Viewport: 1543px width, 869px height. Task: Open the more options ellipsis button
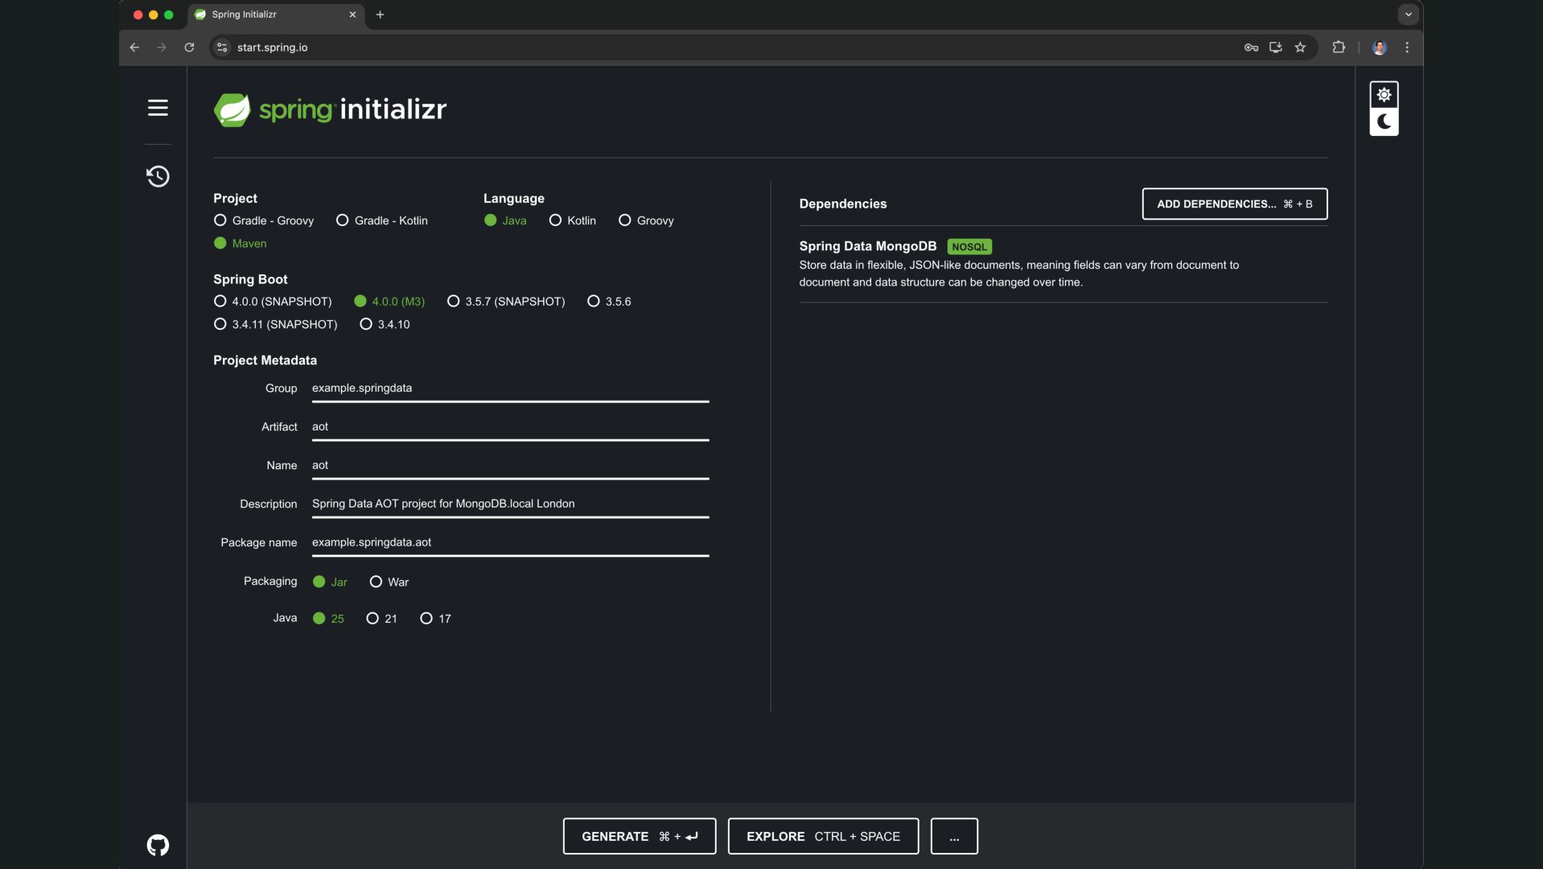[x=954, y=837]
